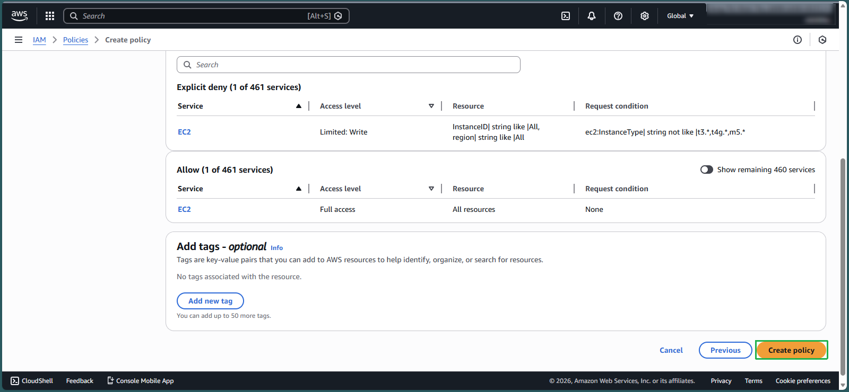Toggle Show remaining 460 services
This screenshot has height=392, width=849.
click(x=707, y=170)
